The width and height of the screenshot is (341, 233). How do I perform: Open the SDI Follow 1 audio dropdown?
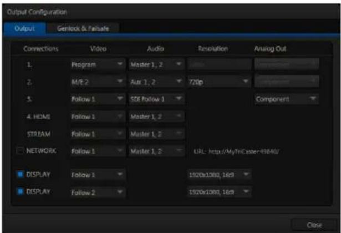156,99
